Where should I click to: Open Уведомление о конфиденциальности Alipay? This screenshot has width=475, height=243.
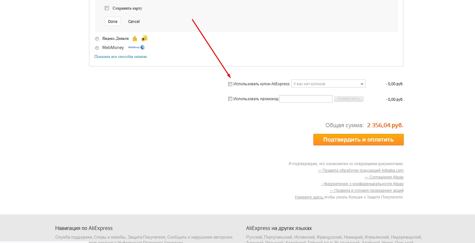point(362,184)
